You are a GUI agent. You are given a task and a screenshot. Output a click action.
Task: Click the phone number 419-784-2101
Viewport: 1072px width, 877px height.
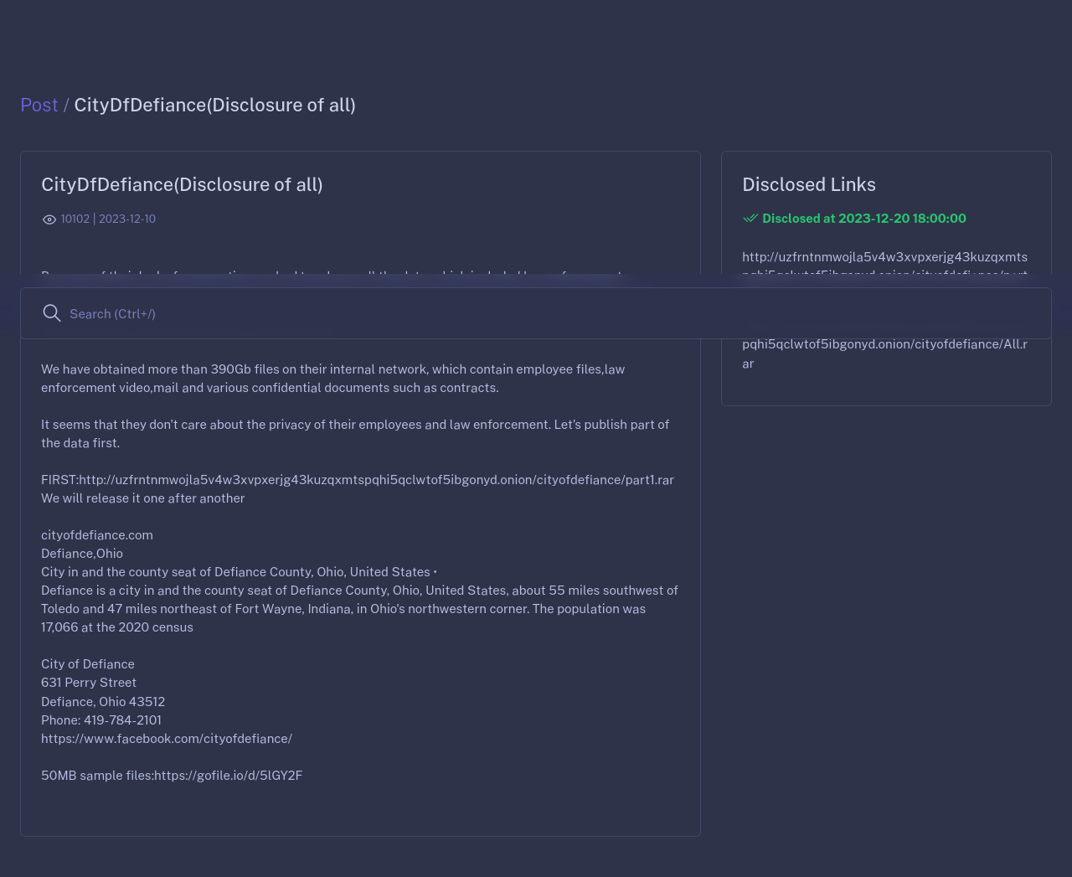pyautogui.click(x=122, y=720)
